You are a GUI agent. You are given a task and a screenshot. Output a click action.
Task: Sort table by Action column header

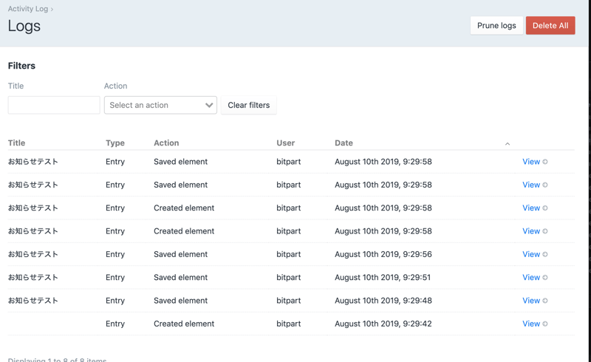click(166, 143)
